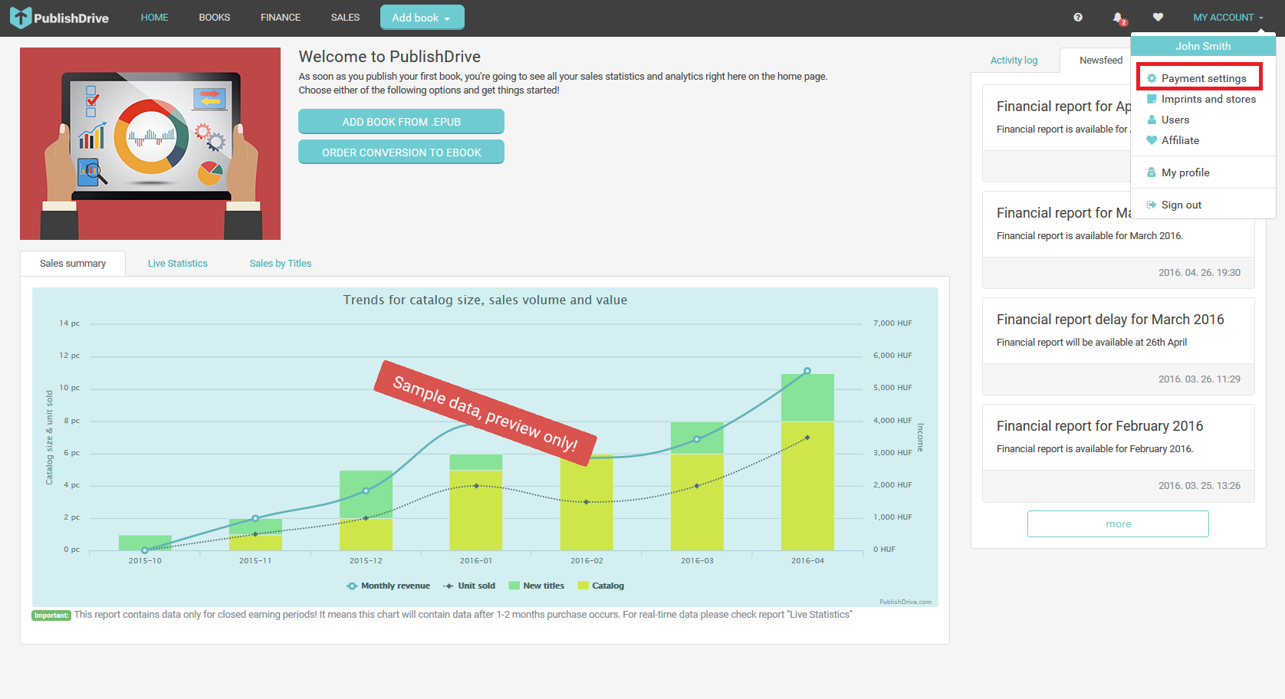Click the My profile icon
This screenshot has height=699, width=1285.
[x=1152, y=172]
